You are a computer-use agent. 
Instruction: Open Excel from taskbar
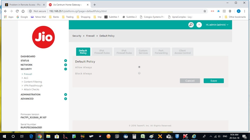143,136
